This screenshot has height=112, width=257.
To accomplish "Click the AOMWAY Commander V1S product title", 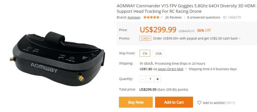I will pyautogui.click(x=187, y=9).
